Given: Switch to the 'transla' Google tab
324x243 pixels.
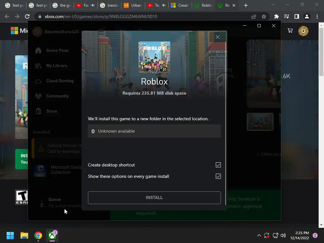Looking at the screenshot, I should (109, 5).
